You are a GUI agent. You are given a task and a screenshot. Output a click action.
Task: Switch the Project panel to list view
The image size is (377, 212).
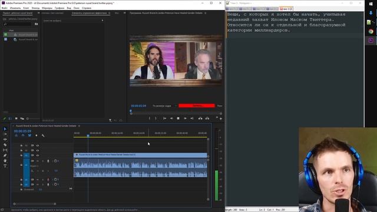(11, 118)
